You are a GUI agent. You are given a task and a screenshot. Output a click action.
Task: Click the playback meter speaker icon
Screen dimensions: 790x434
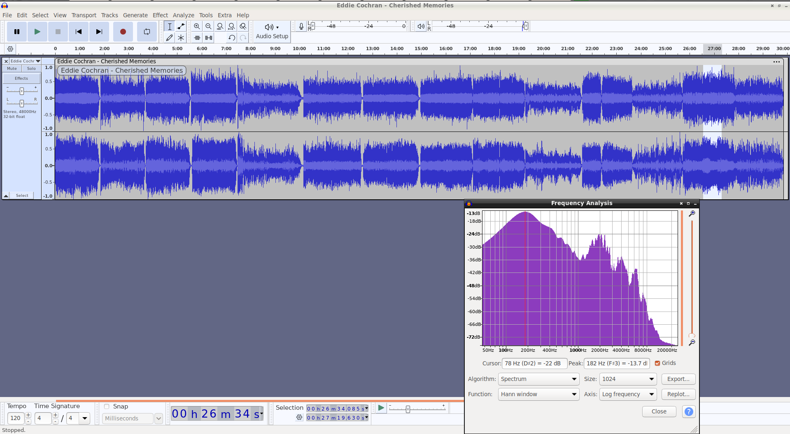point(421,26)
